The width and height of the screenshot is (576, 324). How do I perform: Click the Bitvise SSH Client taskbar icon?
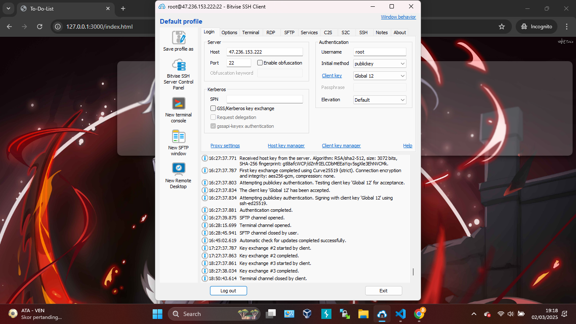coord(382,314)
